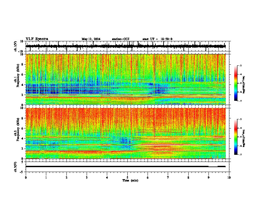
Task: Click the '8' tick on ch.2 frequency axis
Action: 23,118
